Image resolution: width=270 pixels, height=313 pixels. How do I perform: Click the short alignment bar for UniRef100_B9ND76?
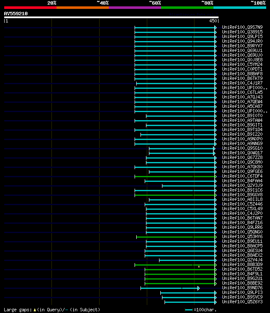pos(170,288)
